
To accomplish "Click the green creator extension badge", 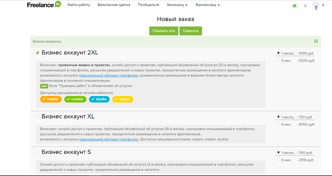I will (75, 99).
